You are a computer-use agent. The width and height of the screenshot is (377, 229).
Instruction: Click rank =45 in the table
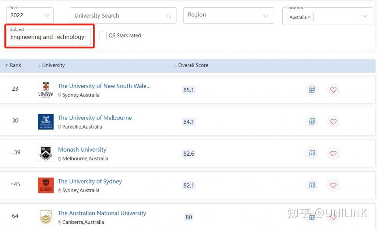point(15,184)
